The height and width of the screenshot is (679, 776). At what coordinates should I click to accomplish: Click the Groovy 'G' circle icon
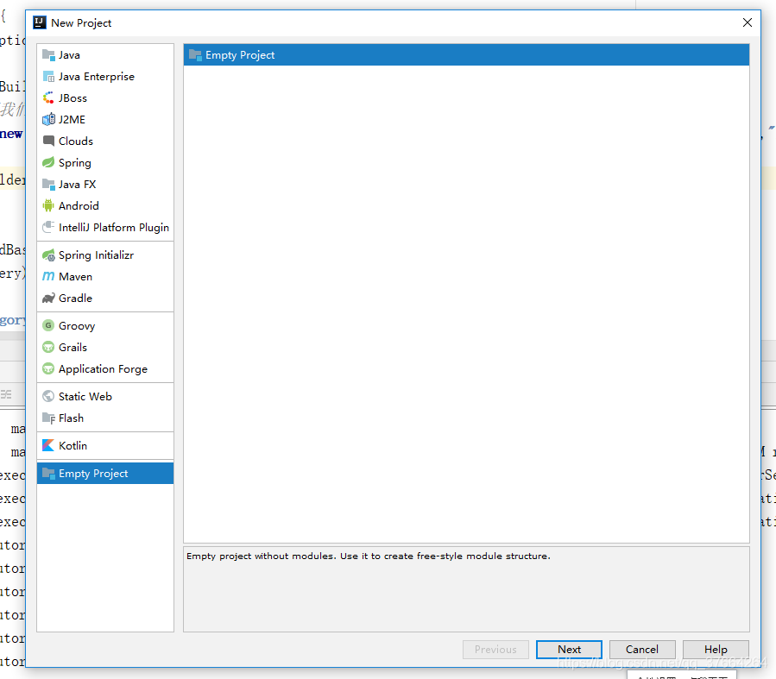tap(48, 325)
